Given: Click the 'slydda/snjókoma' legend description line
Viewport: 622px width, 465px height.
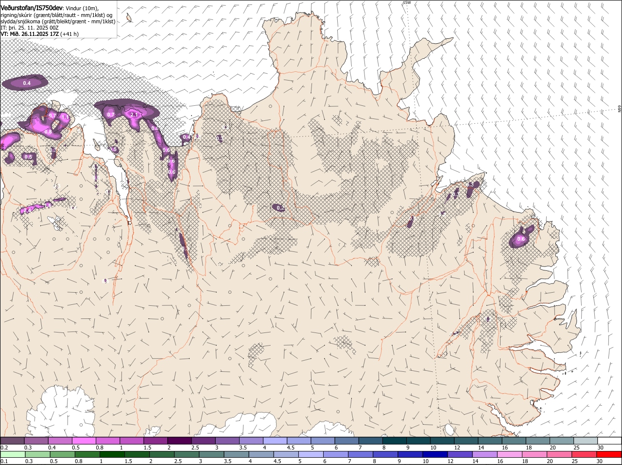Looking at the screenshot, I should (58, 21).
